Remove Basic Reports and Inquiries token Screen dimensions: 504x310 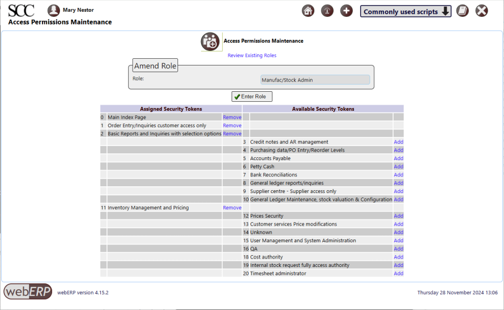pos(232,134)
